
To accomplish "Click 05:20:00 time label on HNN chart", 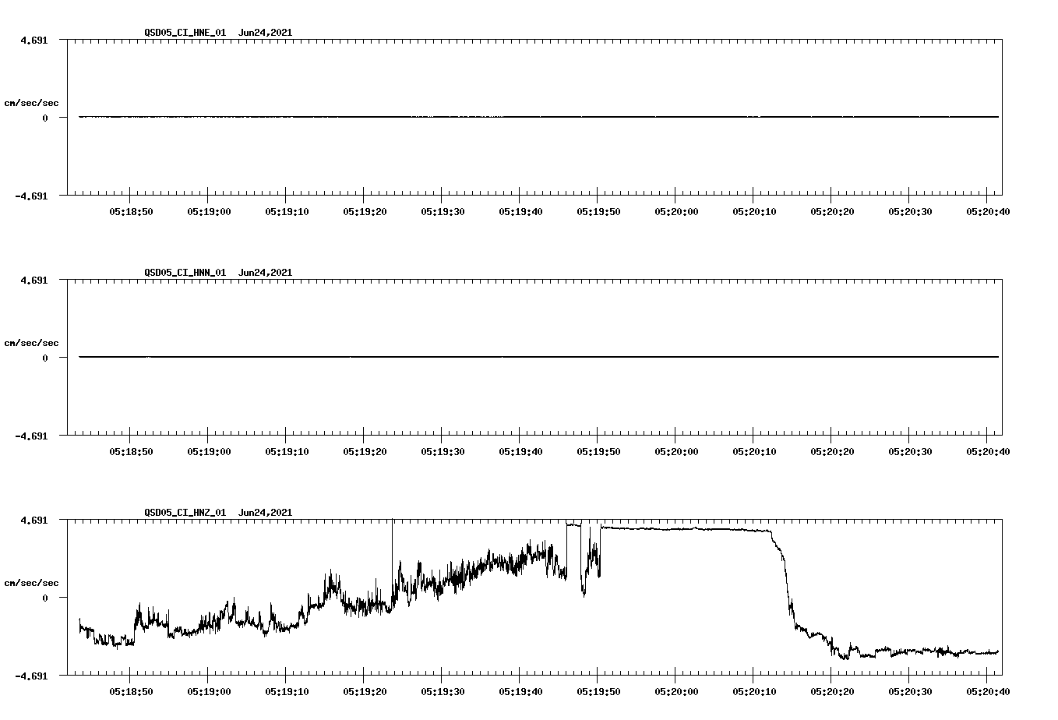I will [676, 451].
